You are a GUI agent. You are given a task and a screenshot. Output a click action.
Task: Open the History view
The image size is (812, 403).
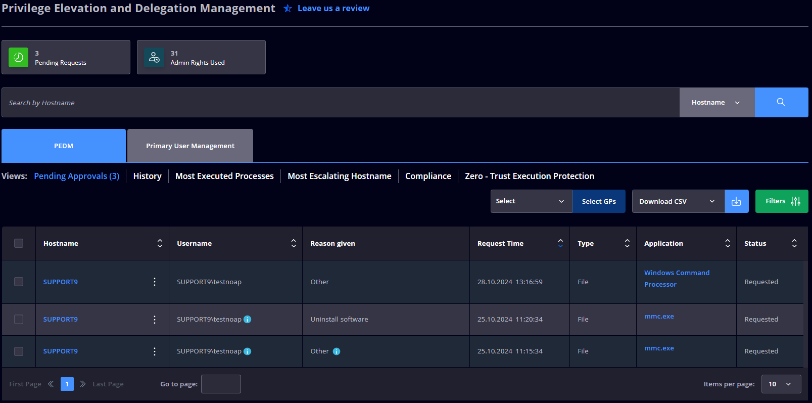tap(148, 176)
